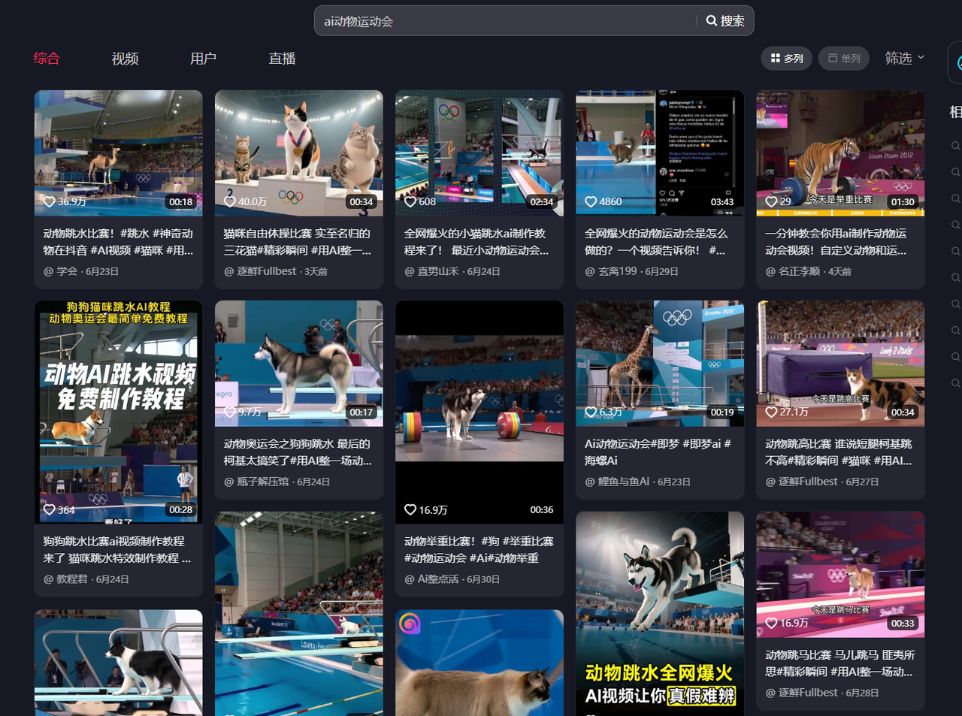Viewport: 962px width, 716px height.
Task: Select the 综合 tab
Action: point(47,58)
